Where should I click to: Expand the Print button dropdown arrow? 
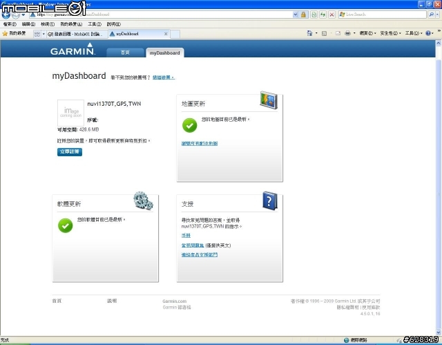354,33
